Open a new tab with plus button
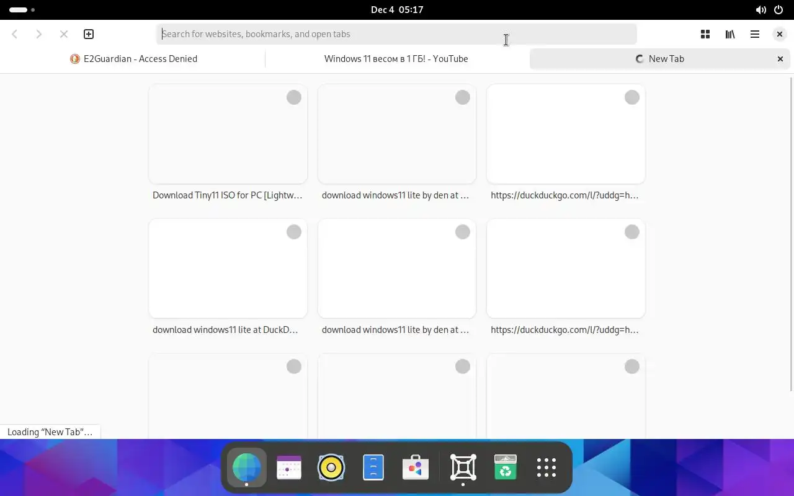 point(89,34)
